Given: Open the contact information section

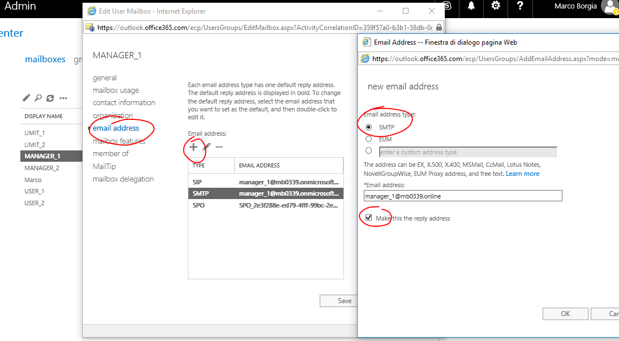Looking at the screenshot, I should (124, 102).
